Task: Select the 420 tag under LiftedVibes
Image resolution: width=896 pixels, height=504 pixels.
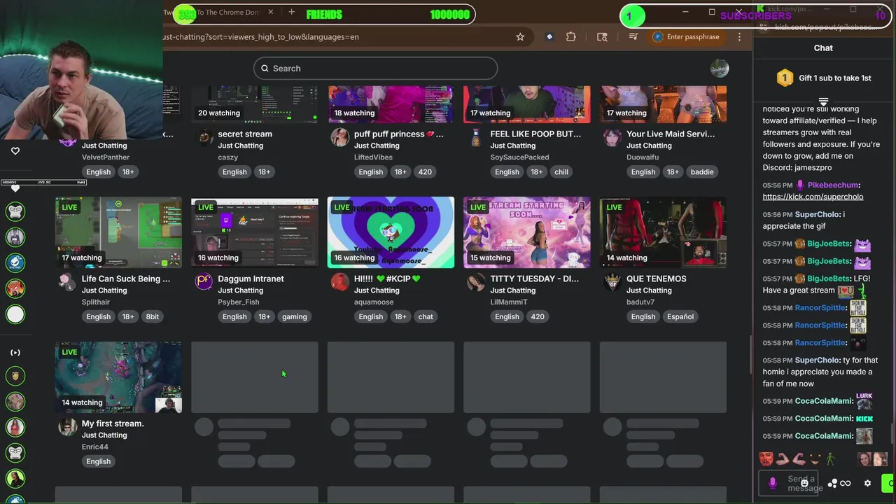Action: coord(425,171)
